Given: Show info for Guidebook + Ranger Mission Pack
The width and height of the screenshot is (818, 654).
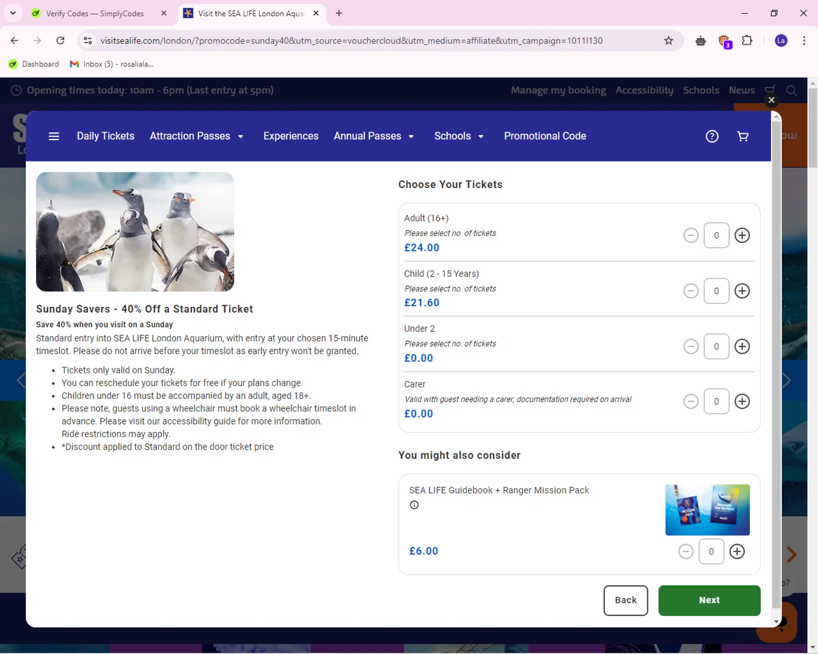Looking at the screenshot, I should (414, 505).
